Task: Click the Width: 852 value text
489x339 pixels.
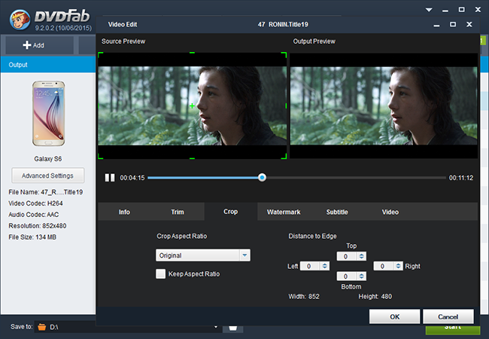Action: (304, 296)
